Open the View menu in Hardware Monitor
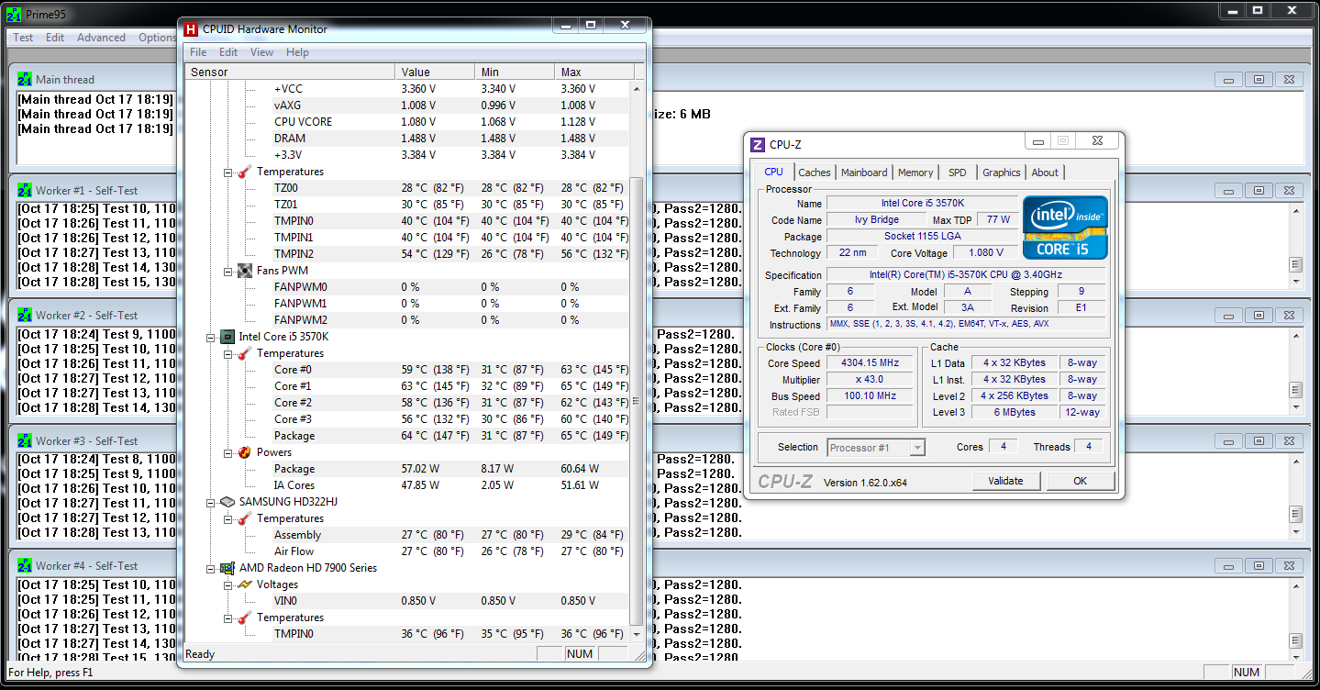 tap(261, 52)
